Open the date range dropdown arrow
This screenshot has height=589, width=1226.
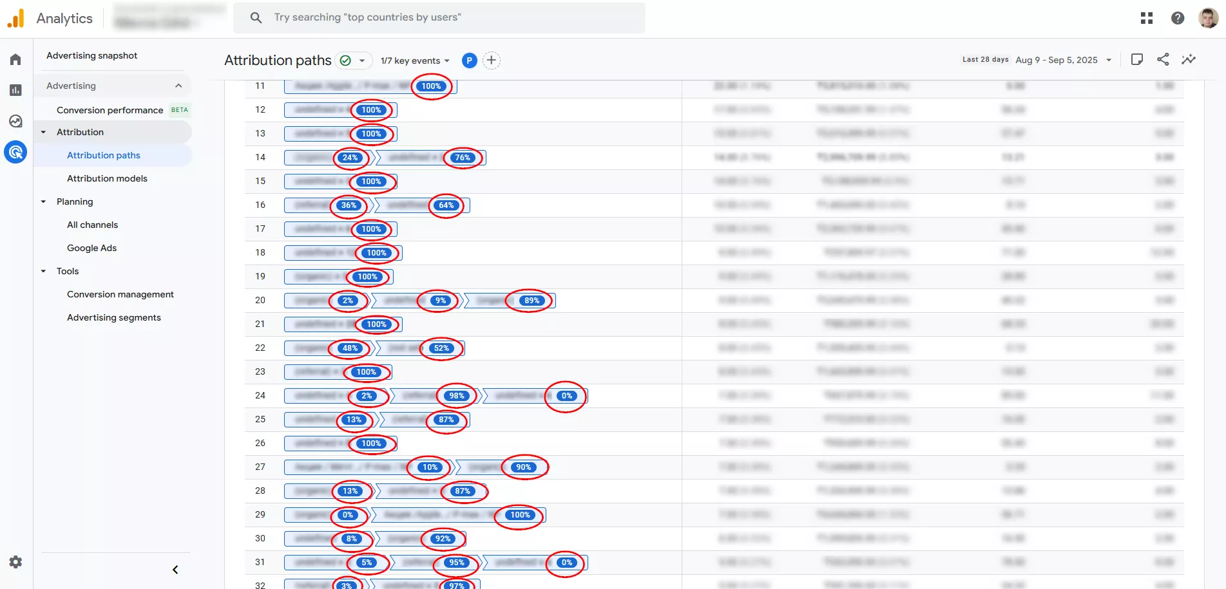pos(1108,61)
